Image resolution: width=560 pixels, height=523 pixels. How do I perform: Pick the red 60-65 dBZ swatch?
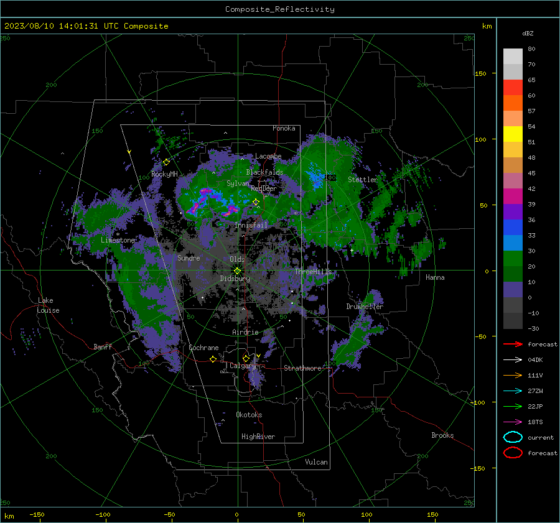[x=513, y=88]
